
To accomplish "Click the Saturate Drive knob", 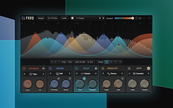I will coord(28,84).
